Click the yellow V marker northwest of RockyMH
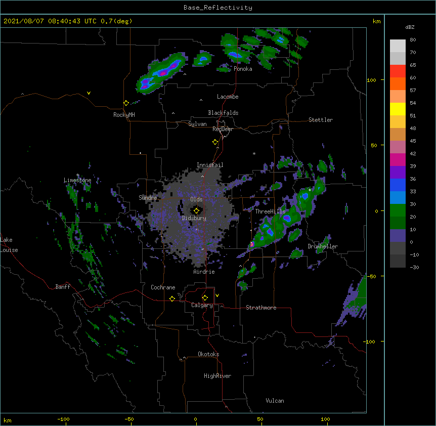 click(89, 93)
